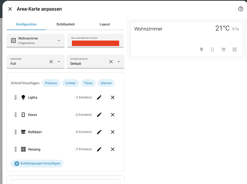Edit the Rollläden entity group
247x184 pixels.
(99, 132)
